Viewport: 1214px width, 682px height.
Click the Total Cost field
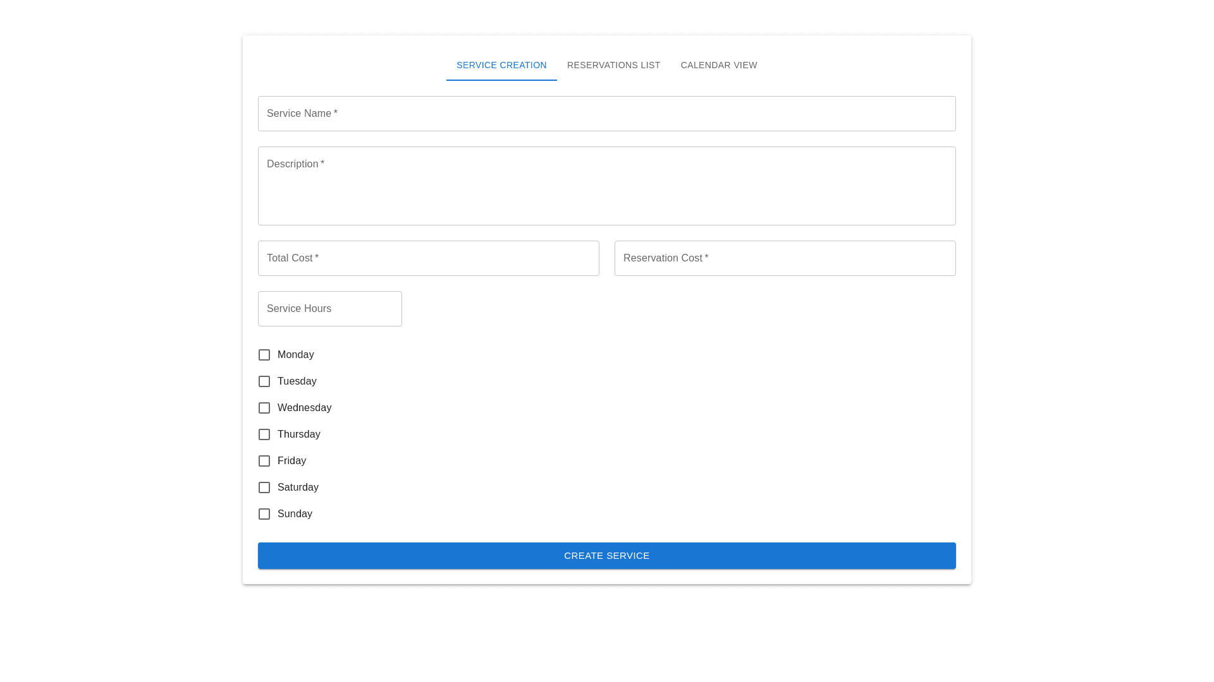[428, 258]
